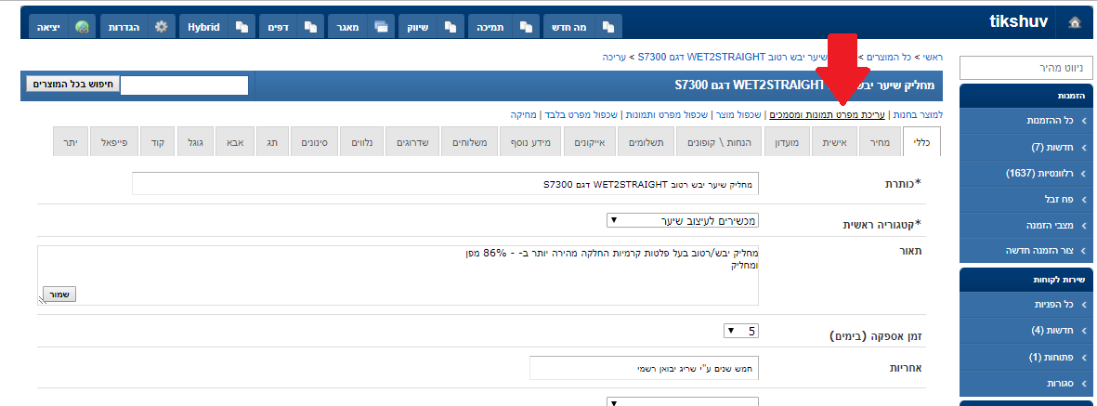
Task: Click the windows icon next to מאגר
Action: (x=381, y=27)
